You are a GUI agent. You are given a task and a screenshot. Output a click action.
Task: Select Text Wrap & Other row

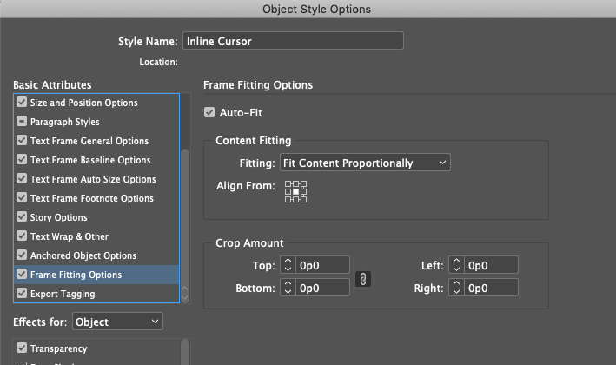click(96, 236)
